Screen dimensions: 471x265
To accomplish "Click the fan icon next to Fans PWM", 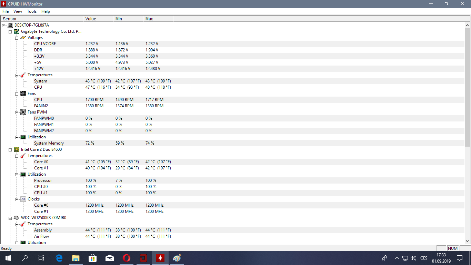I will point(23,112).
